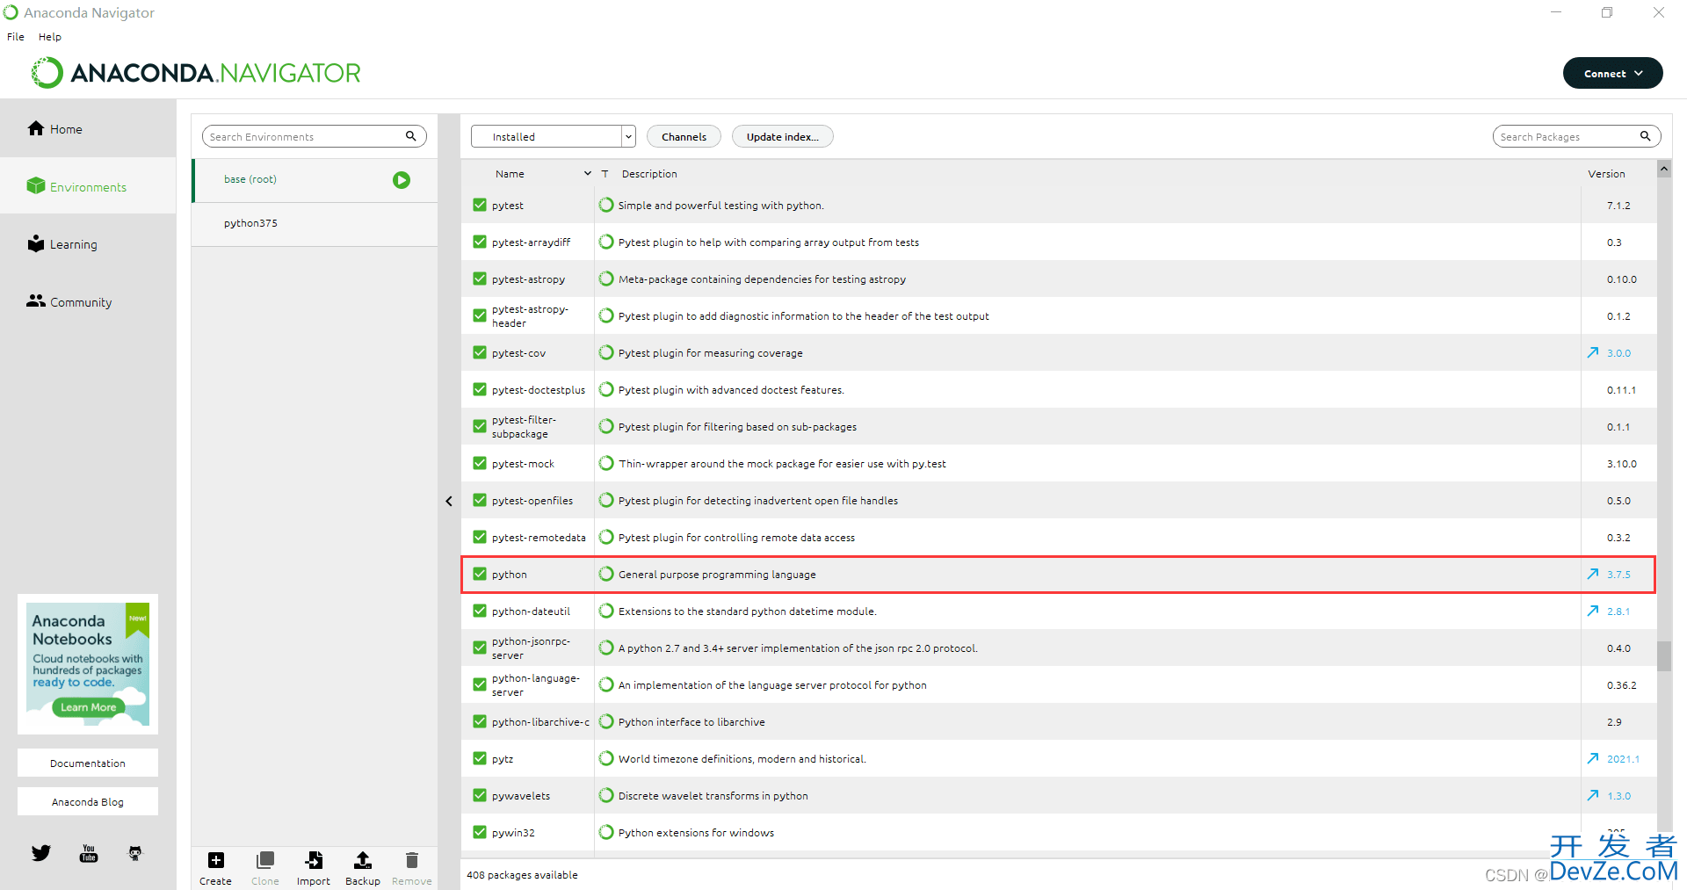Click the Version column header

click(1606, 174)
